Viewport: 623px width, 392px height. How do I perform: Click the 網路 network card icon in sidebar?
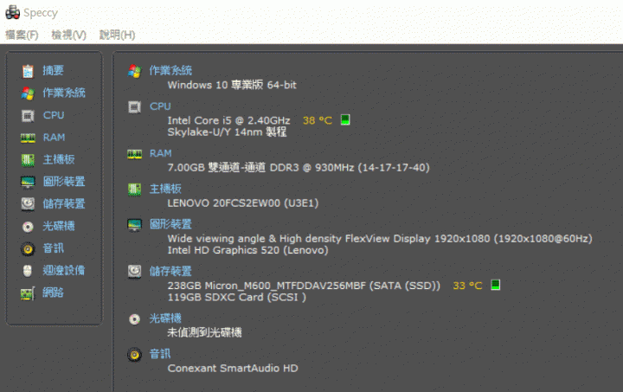[28, 293]
